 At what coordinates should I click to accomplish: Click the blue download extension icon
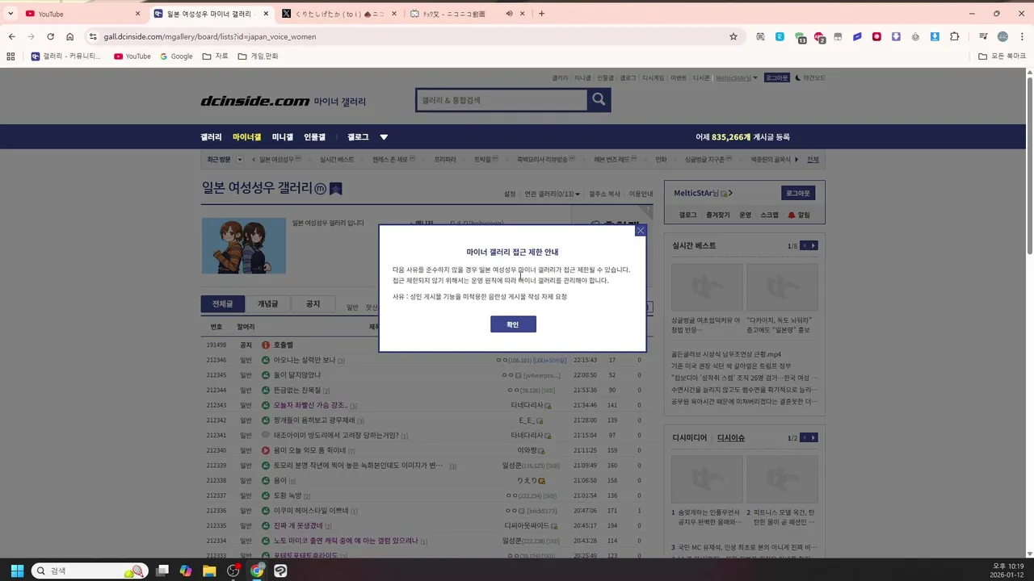point(935,36)
